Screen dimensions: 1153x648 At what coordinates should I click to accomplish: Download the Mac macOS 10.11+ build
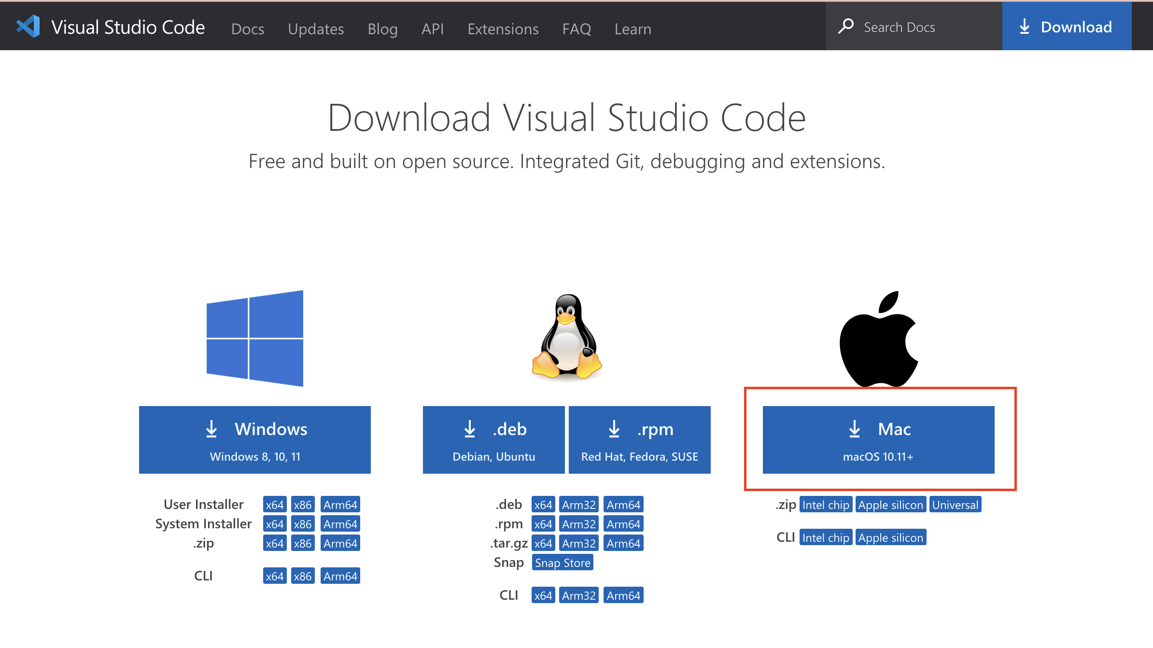coord(878,440)
